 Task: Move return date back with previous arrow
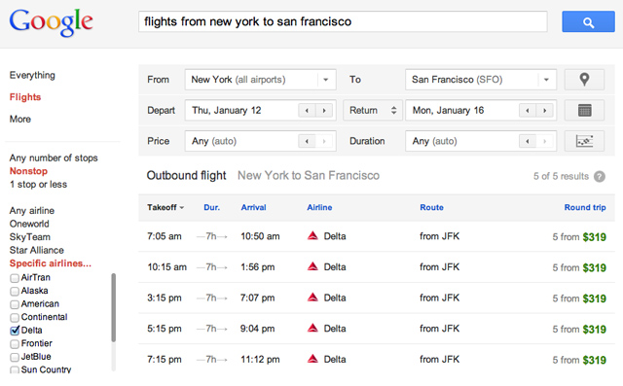tap(528, 110)
